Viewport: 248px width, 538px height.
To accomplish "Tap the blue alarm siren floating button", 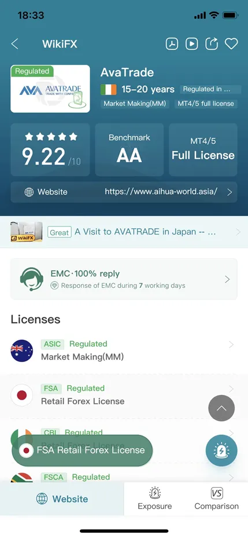I will point(221,451).
